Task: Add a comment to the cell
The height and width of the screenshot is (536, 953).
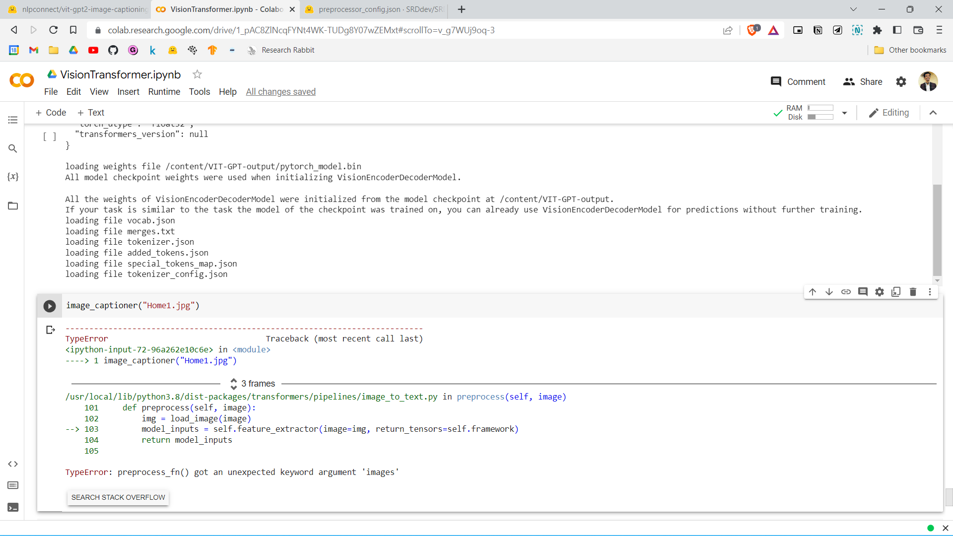Action: 863,292
